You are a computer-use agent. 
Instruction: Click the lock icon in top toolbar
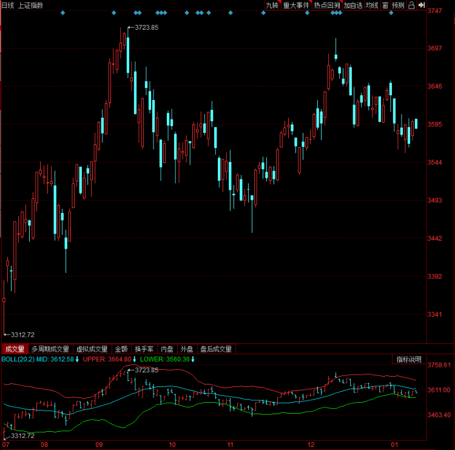coord(411,5)
